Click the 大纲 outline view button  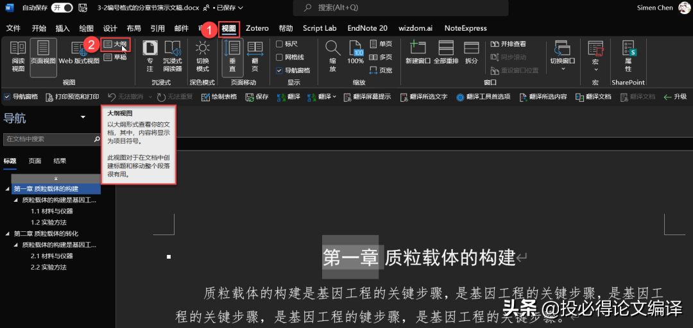(x=116, y=45)
